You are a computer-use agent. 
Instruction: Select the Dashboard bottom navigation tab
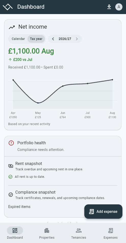(x=15, y=233)
